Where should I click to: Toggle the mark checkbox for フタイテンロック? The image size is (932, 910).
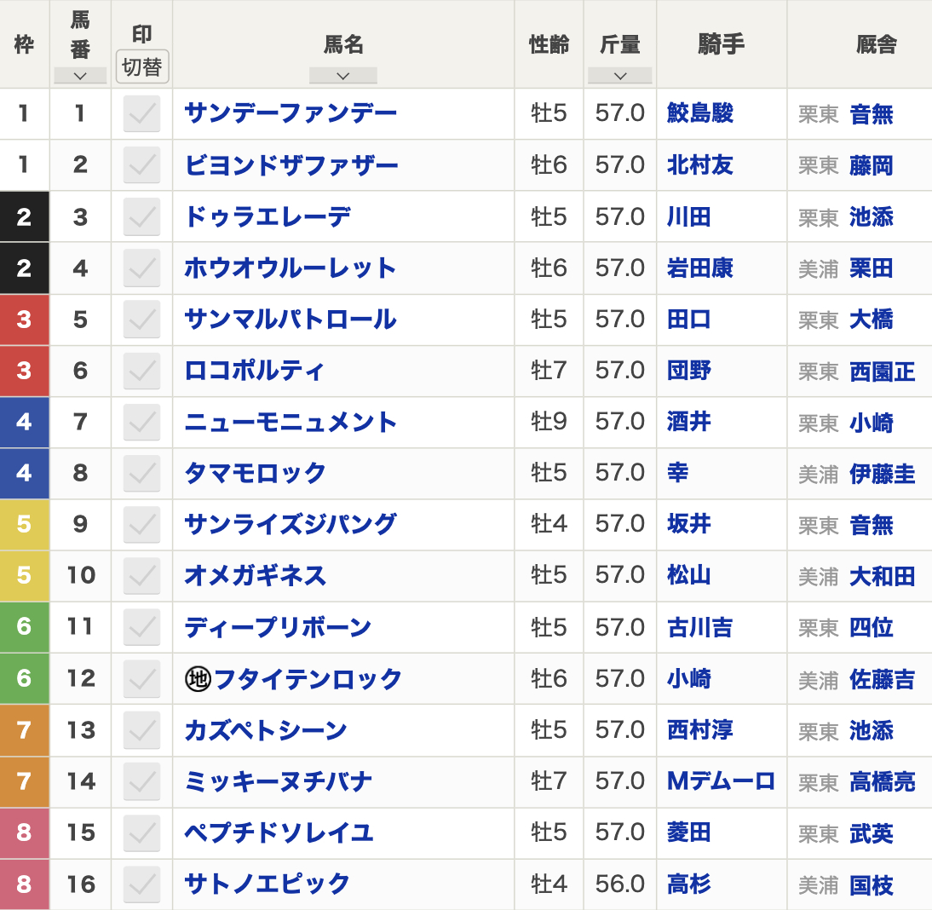[x=142, y=678]
